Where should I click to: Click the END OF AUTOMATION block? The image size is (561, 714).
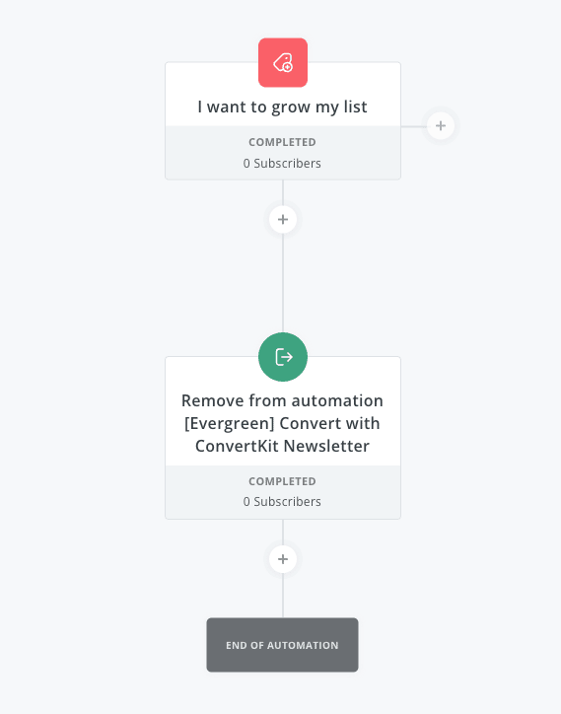pos(282,645)
